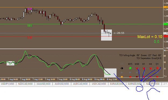
Task: Click the red S78 level label
Action: click(30, 38)
